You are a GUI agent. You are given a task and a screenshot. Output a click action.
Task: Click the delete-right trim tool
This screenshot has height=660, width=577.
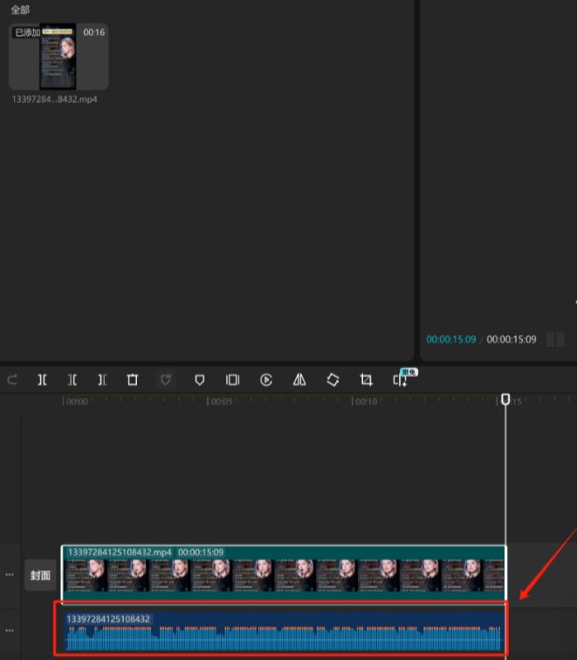pyautogui.click(x=102, y=380)
